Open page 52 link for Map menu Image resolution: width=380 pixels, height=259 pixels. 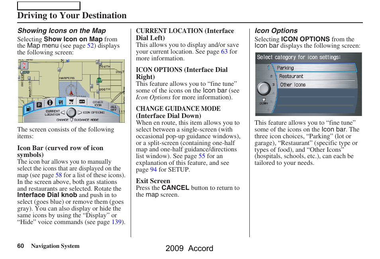[90, 46]
